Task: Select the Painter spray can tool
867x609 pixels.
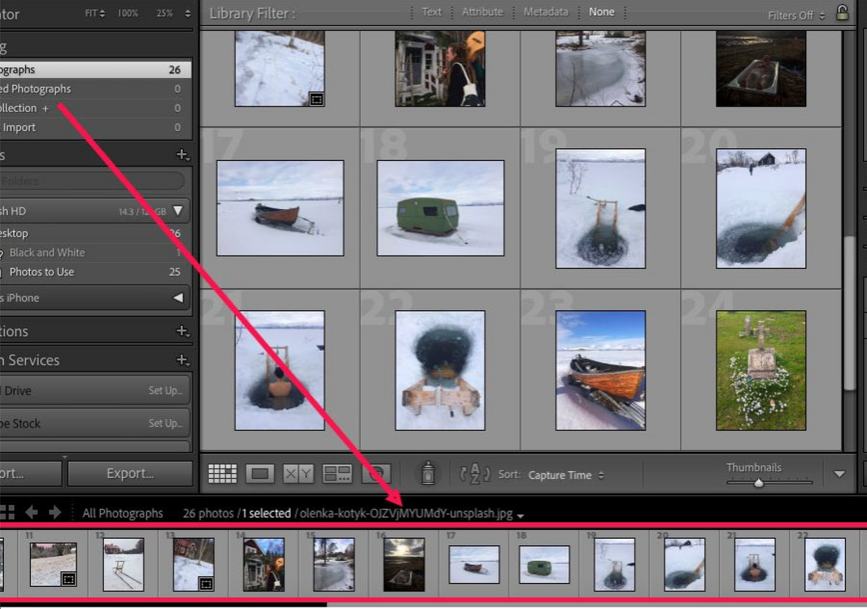Action: (428, 473)
